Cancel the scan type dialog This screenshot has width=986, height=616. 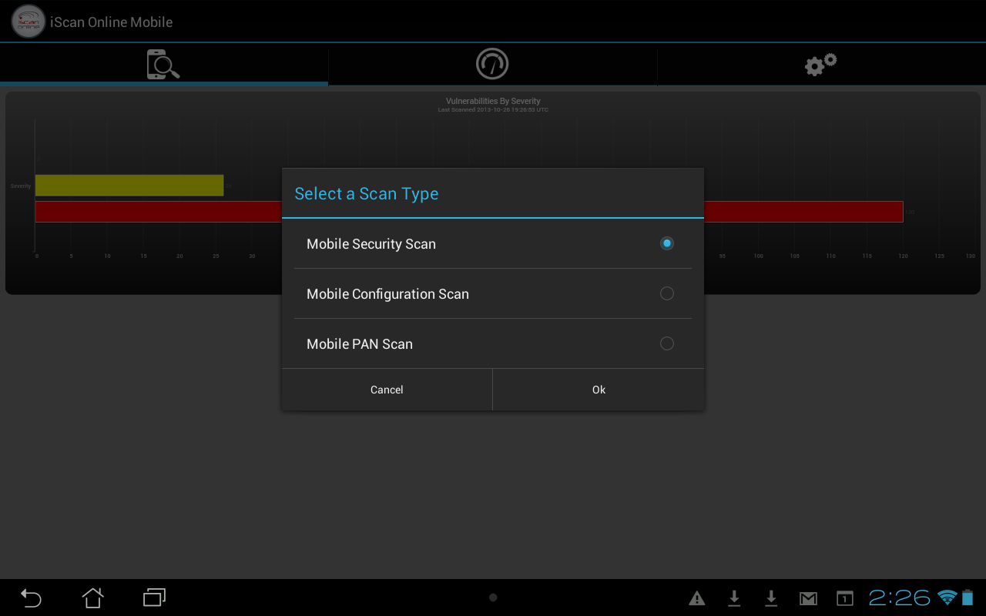(387, 390)
